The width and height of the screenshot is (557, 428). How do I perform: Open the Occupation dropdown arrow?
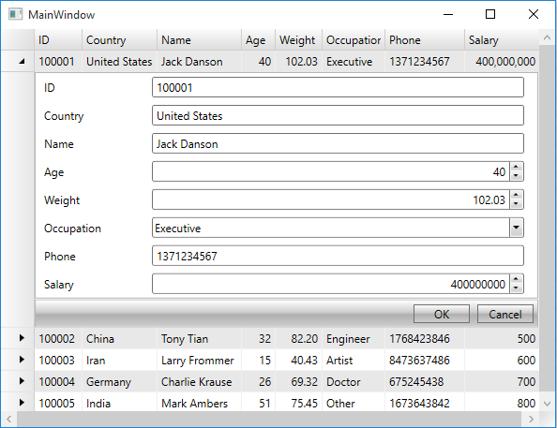[x=516, y=228]
